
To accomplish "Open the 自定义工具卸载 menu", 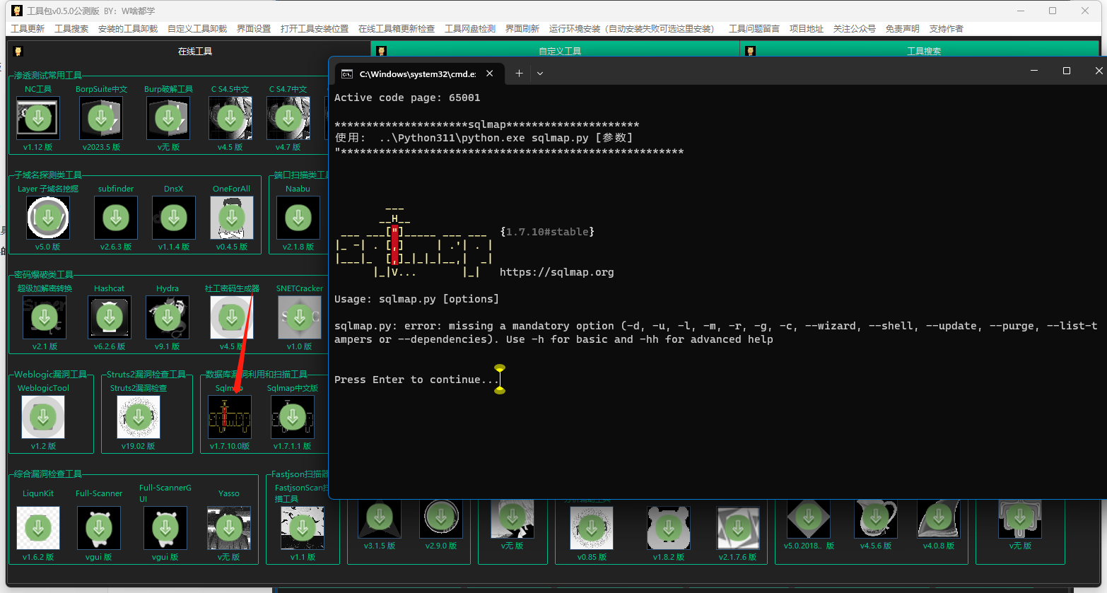I will click(197, 29).
